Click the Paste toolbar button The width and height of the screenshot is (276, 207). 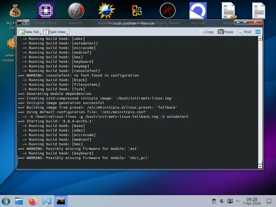(x=226, y=32)
